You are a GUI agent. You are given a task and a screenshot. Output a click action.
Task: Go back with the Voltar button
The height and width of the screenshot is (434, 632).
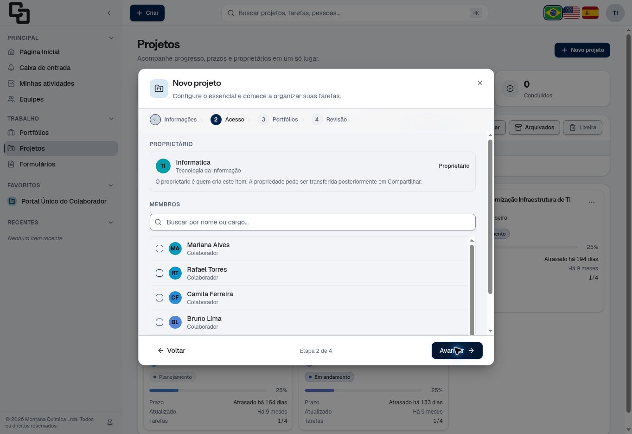click(172, 351)
